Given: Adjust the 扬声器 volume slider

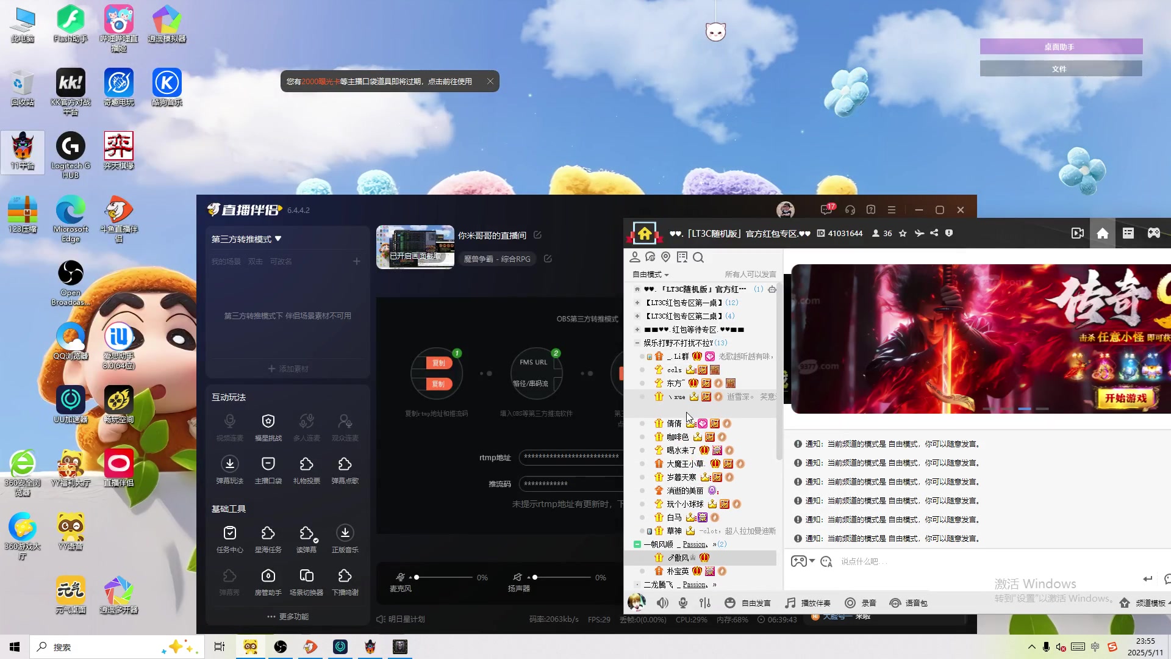Looking at the screenshot, I should (561, 577).
